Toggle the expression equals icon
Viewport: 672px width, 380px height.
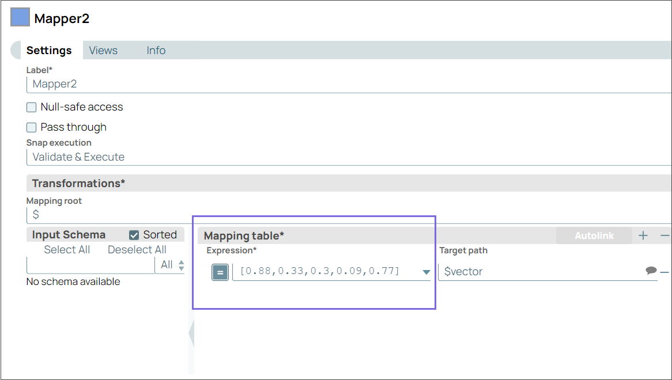point(220,272)
